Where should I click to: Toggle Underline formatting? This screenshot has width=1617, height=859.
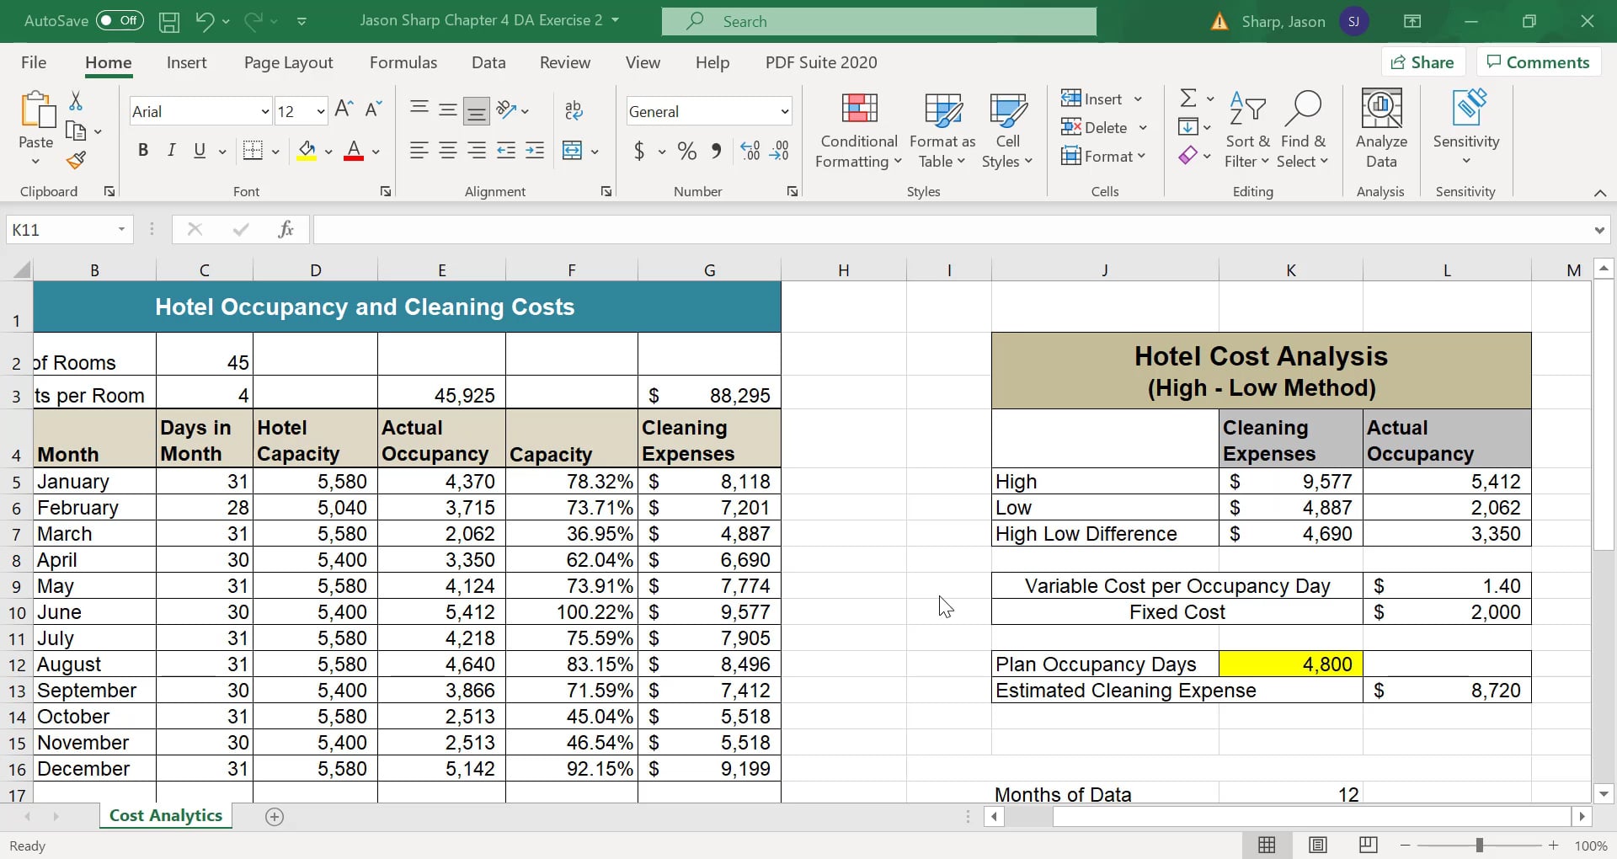tap(200, 151)
